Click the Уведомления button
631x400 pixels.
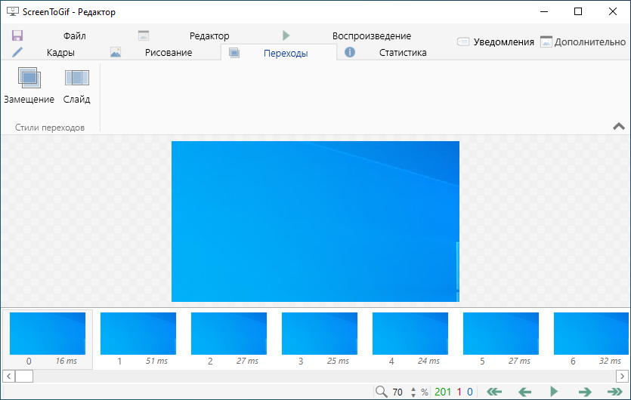[496, 42]
